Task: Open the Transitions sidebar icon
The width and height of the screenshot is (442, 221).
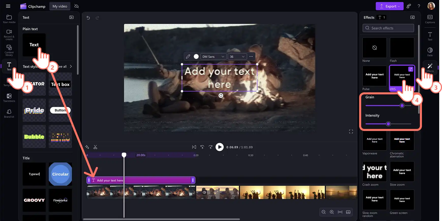Action: [x=9, y=98]
